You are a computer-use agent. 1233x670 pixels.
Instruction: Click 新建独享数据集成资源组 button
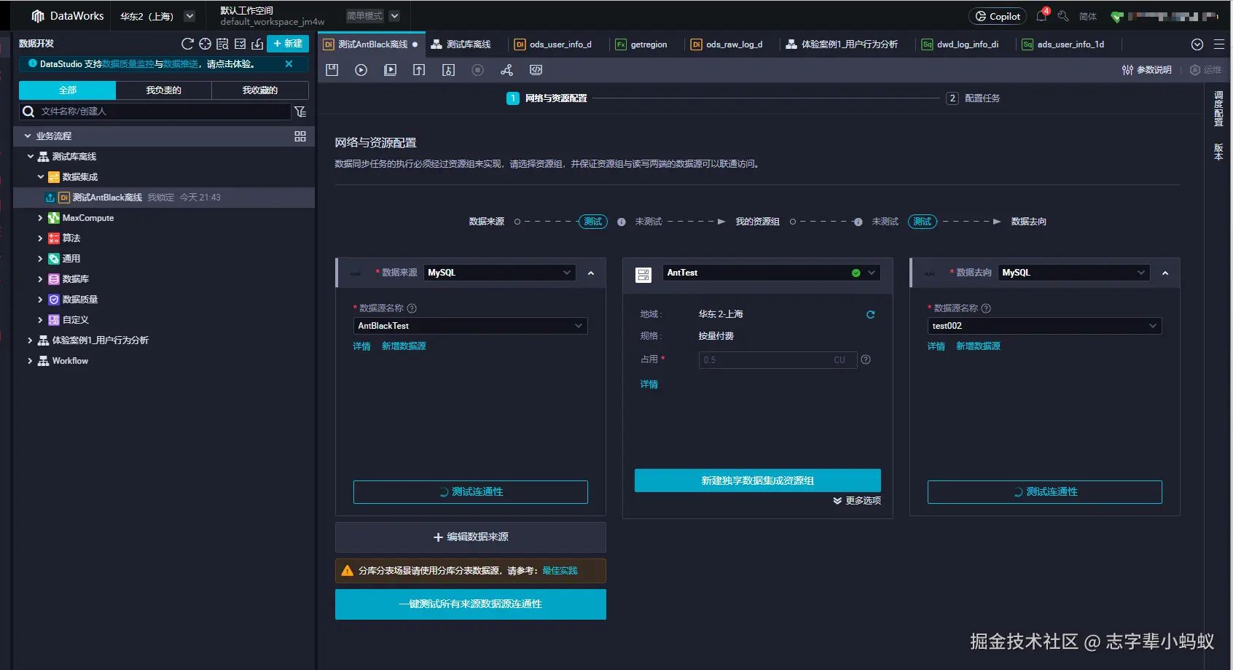(x=758, y=480)
